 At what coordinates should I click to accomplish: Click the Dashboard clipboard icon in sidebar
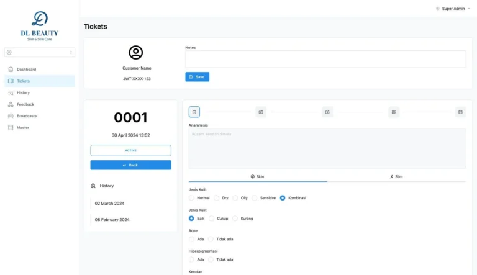point(11,70)
